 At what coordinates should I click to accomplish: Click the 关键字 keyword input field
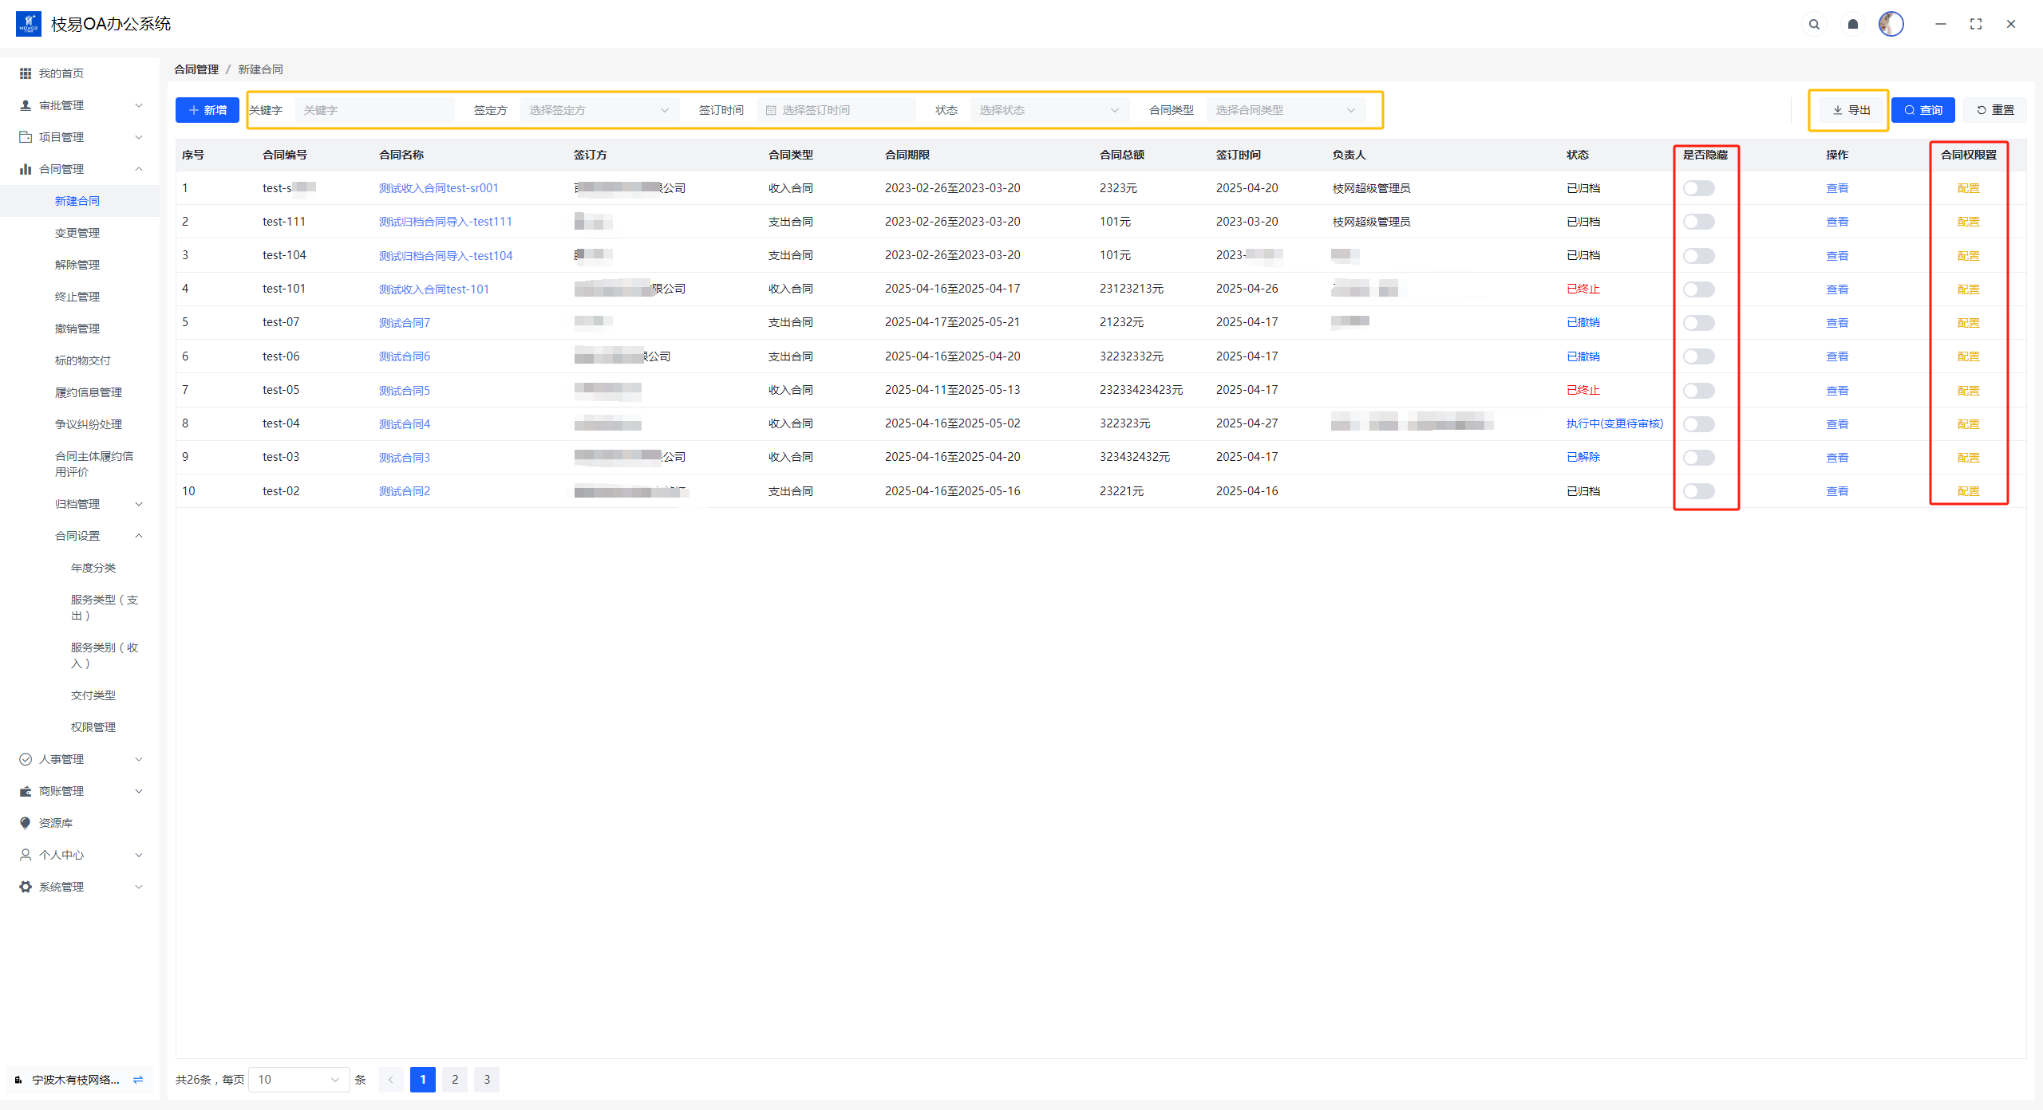pyautogui.click(x=375, y=110)
